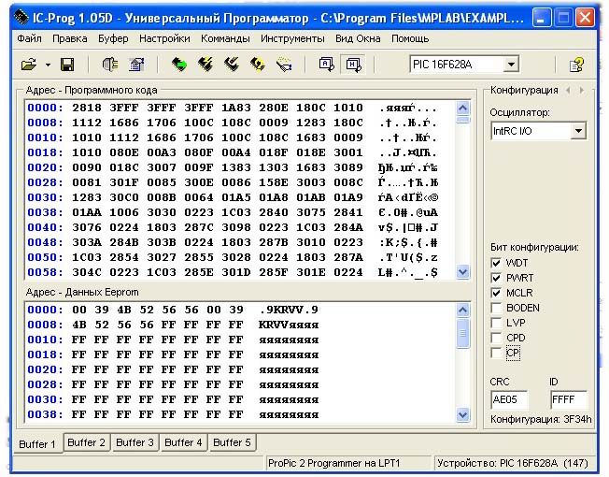
Task: Open the Настройки menu
Action: 164,38
